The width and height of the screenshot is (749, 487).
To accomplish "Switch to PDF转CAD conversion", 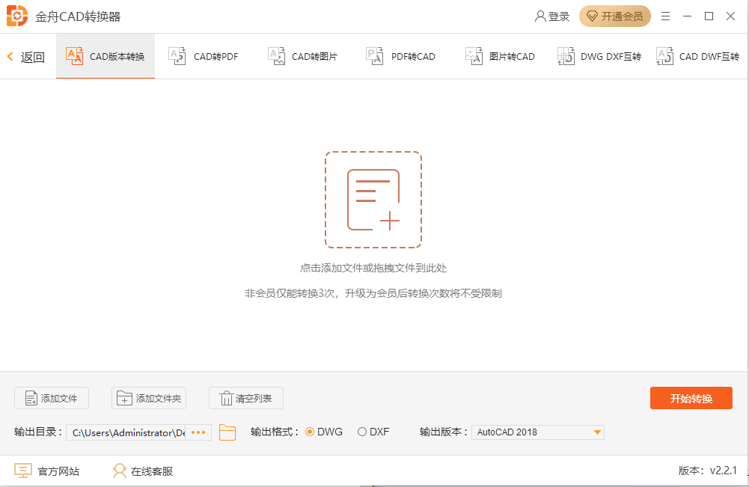I will click(401, 55).
